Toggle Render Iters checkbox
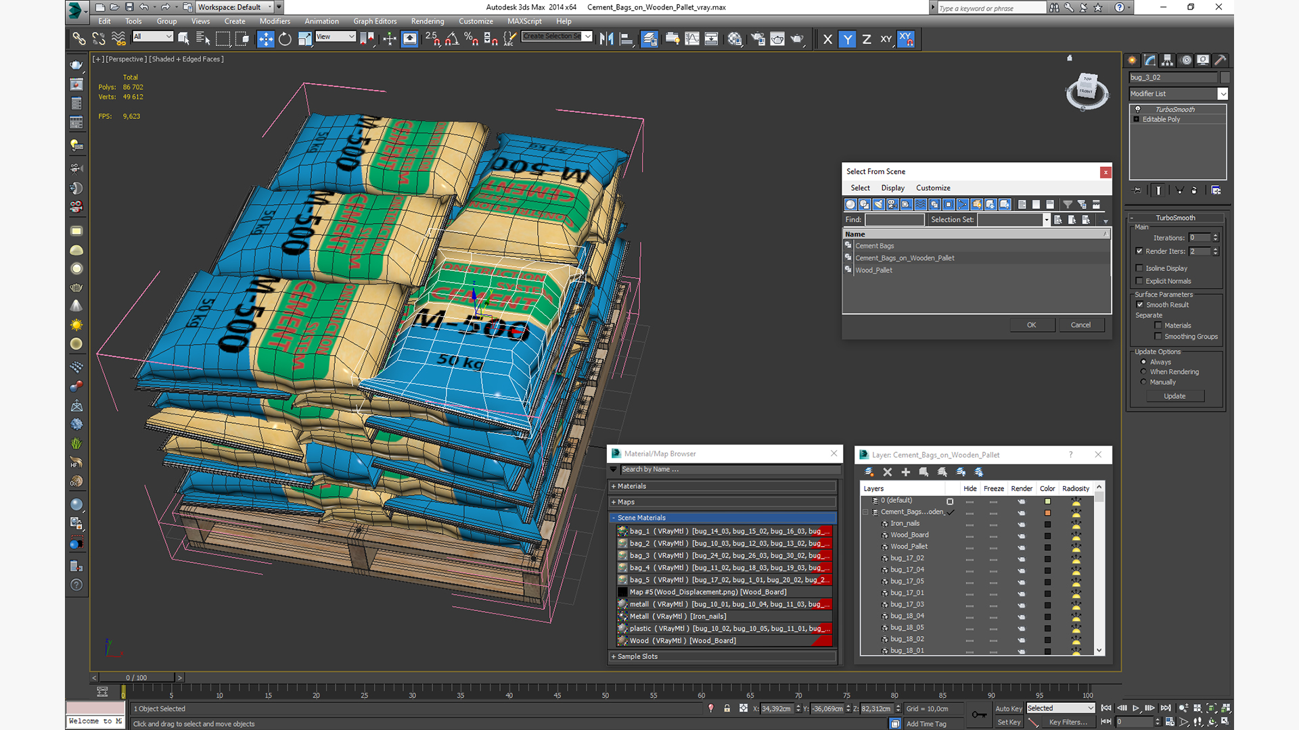This screenshot has height=730, width=1299. (x=1139, y=251)
